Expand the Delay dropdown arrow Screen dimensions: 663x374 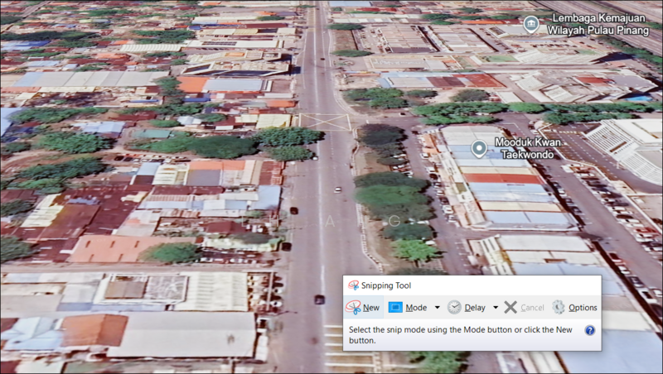[x=496, y=307]
